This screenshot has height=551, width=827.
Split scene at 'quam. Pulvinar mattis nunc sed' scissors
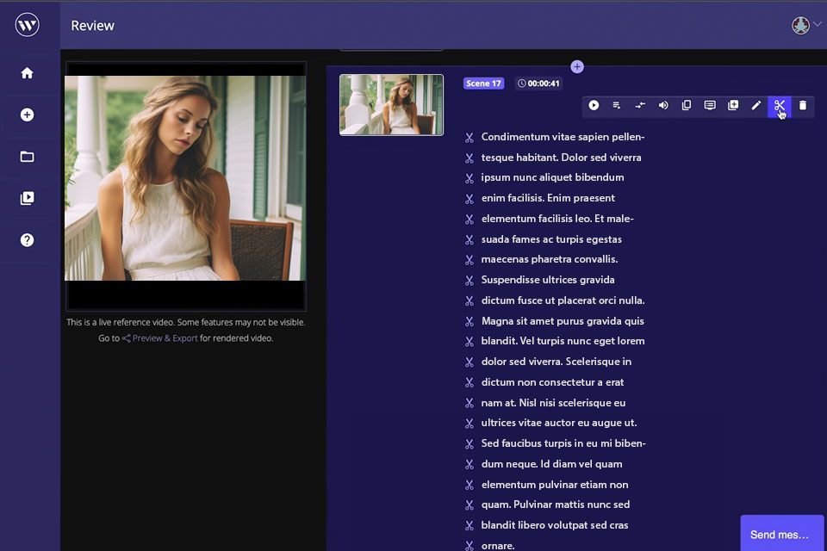(x=469, y=505)
